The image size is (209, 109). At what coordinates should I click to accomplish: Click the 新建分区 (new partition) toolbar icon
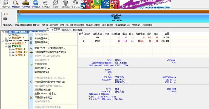point(46,4)
